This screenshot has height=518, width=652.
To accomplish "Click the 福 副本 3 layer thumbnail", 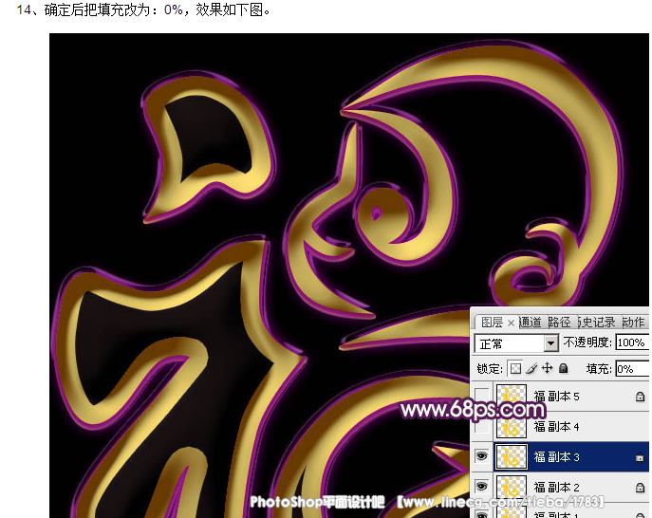I will point(512,457).
